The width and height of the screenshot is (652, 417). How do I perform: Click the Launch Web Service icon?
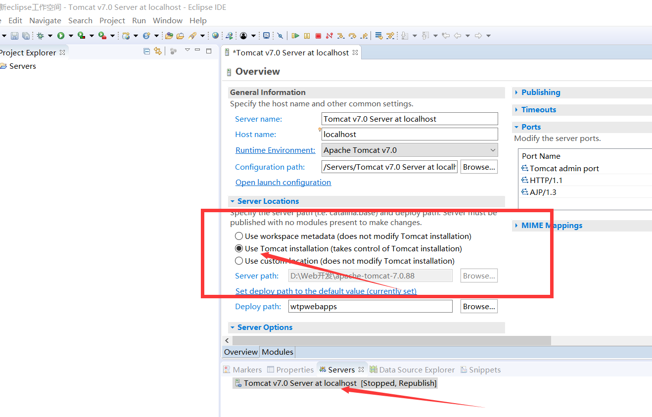(x=230, y=36)
